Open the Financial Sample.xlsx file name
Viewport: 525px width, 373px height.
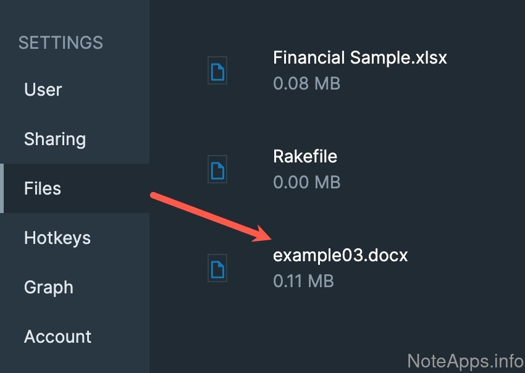360,58
